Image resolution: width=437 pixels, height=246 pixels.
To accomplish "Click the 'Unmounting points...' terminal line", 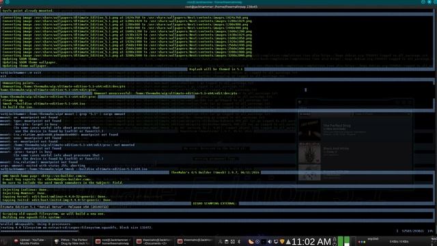I will click(20, 83).
